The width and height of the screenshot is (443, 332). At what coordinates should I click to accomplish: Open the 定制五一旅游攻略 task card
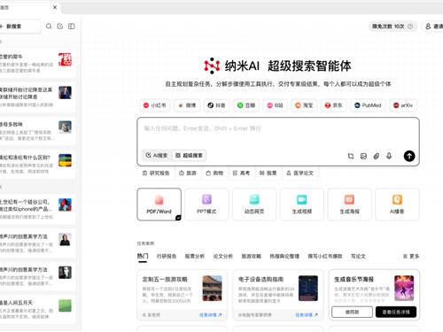(182, 295)
